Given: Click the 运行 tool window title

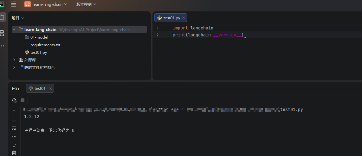Looking at the screenshot, I should click(x=16, y=88).
